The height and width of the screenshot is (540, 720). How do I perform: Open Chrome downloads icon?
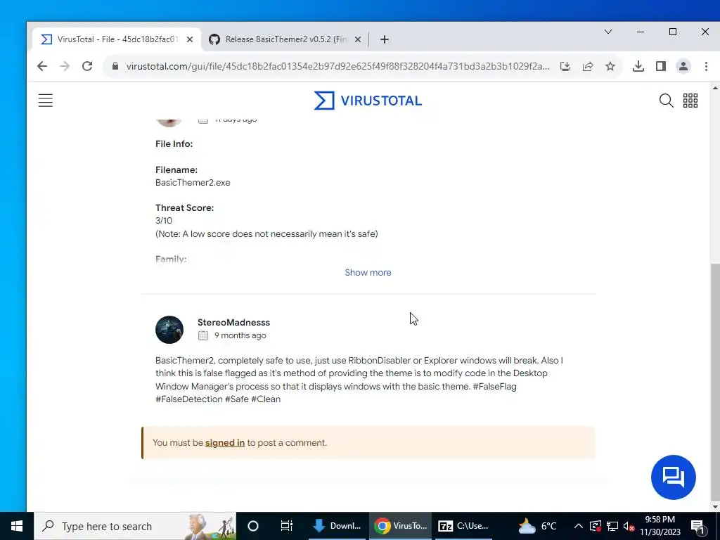[x=638, y=67]
